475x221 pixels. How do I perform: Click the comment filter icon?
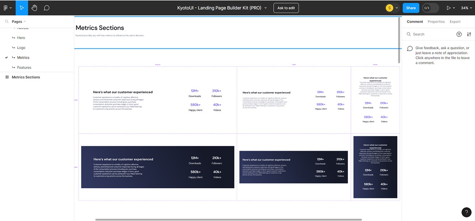[x=459, y=34]
